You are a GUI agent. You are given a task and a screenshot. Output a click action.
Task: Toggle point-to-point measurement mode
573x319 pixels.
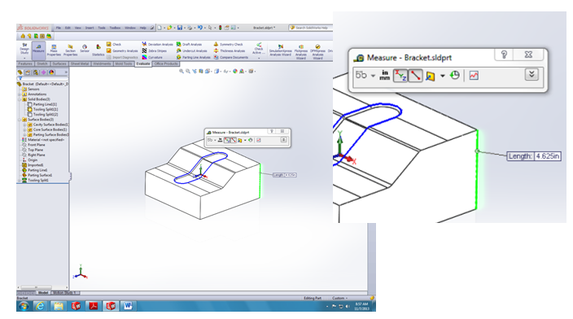point(415,76)
